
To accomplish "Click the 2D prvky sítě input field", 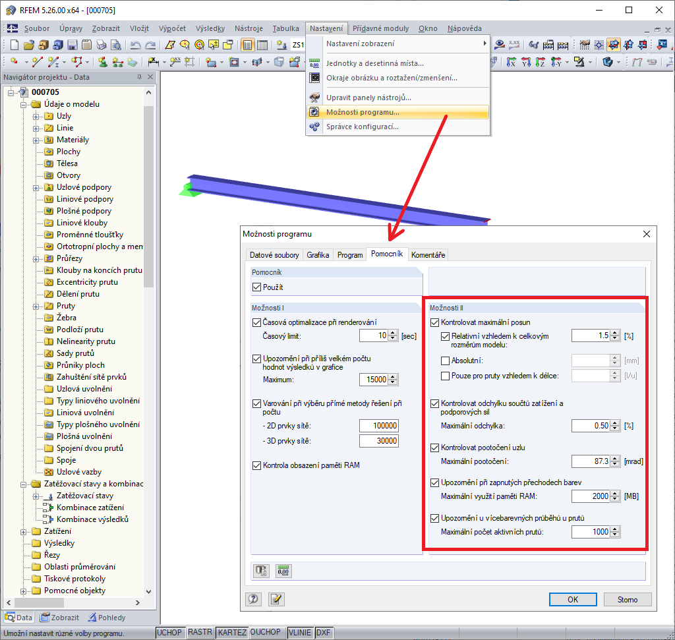I will pos(379,426).
